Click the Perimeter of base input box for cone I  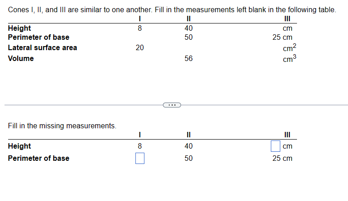click(x=140, y=159)
